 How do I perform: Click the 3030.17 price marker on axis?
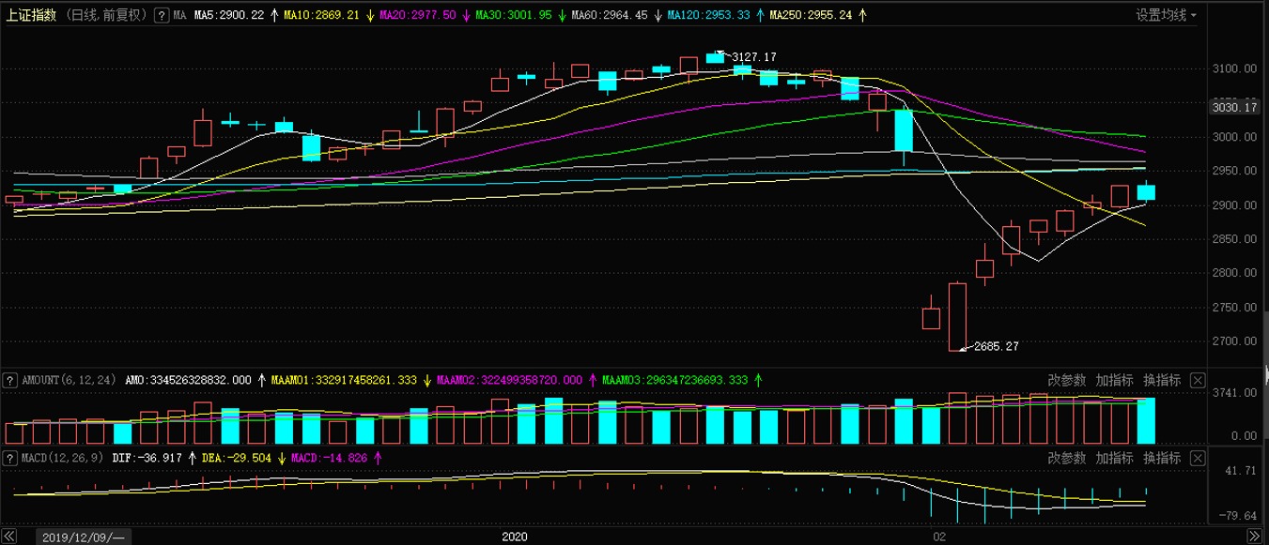point(1234,107)
